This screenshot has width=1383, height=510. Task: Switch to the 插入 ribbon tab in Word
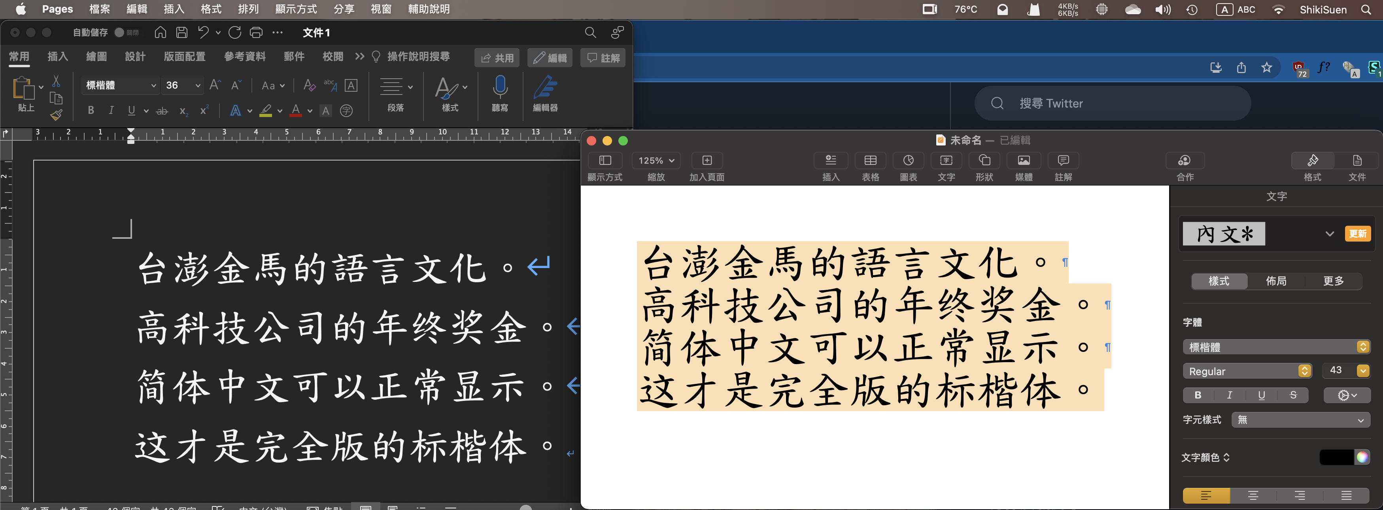57,57
